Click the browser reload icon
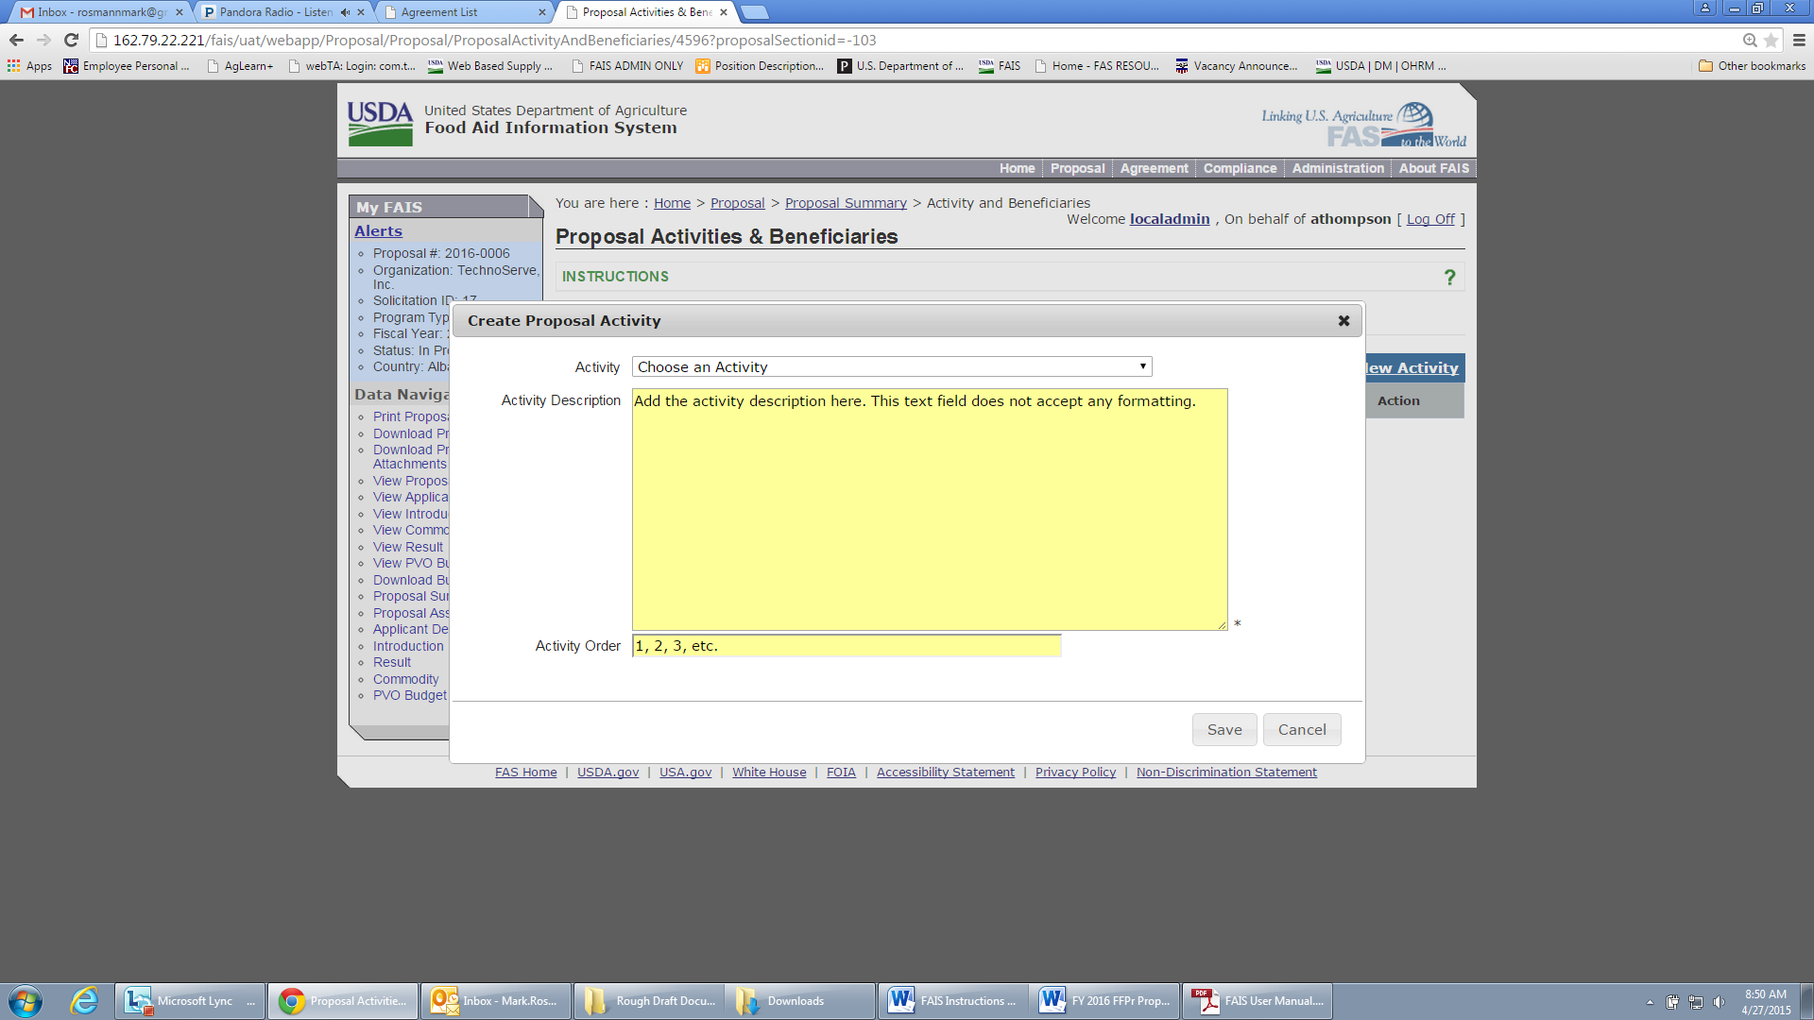This screenshot has width=1814, height=1020. (71, 41)
